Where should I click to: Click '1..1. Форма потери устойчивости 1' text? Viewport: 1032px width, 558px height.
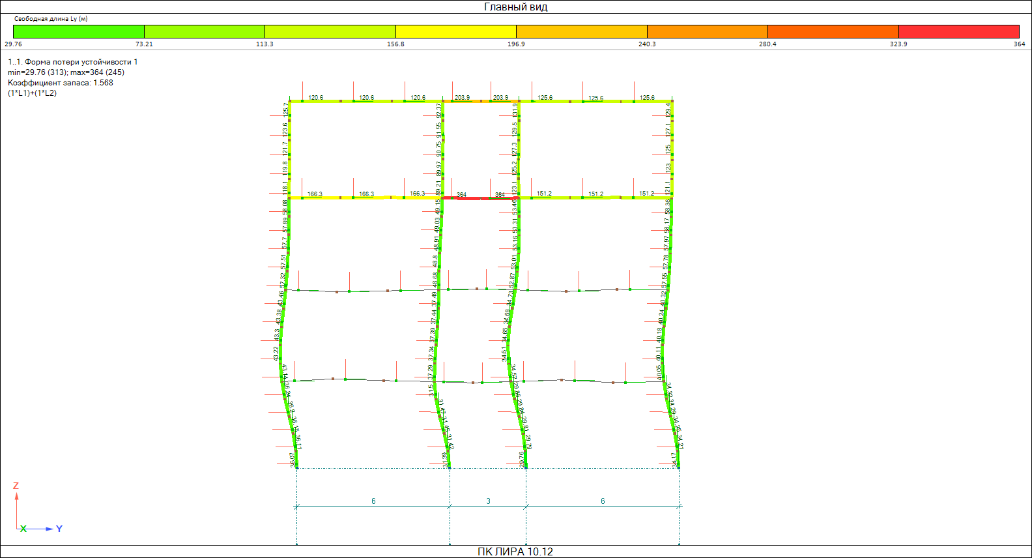pyautogui.click(x=73, y=62)
